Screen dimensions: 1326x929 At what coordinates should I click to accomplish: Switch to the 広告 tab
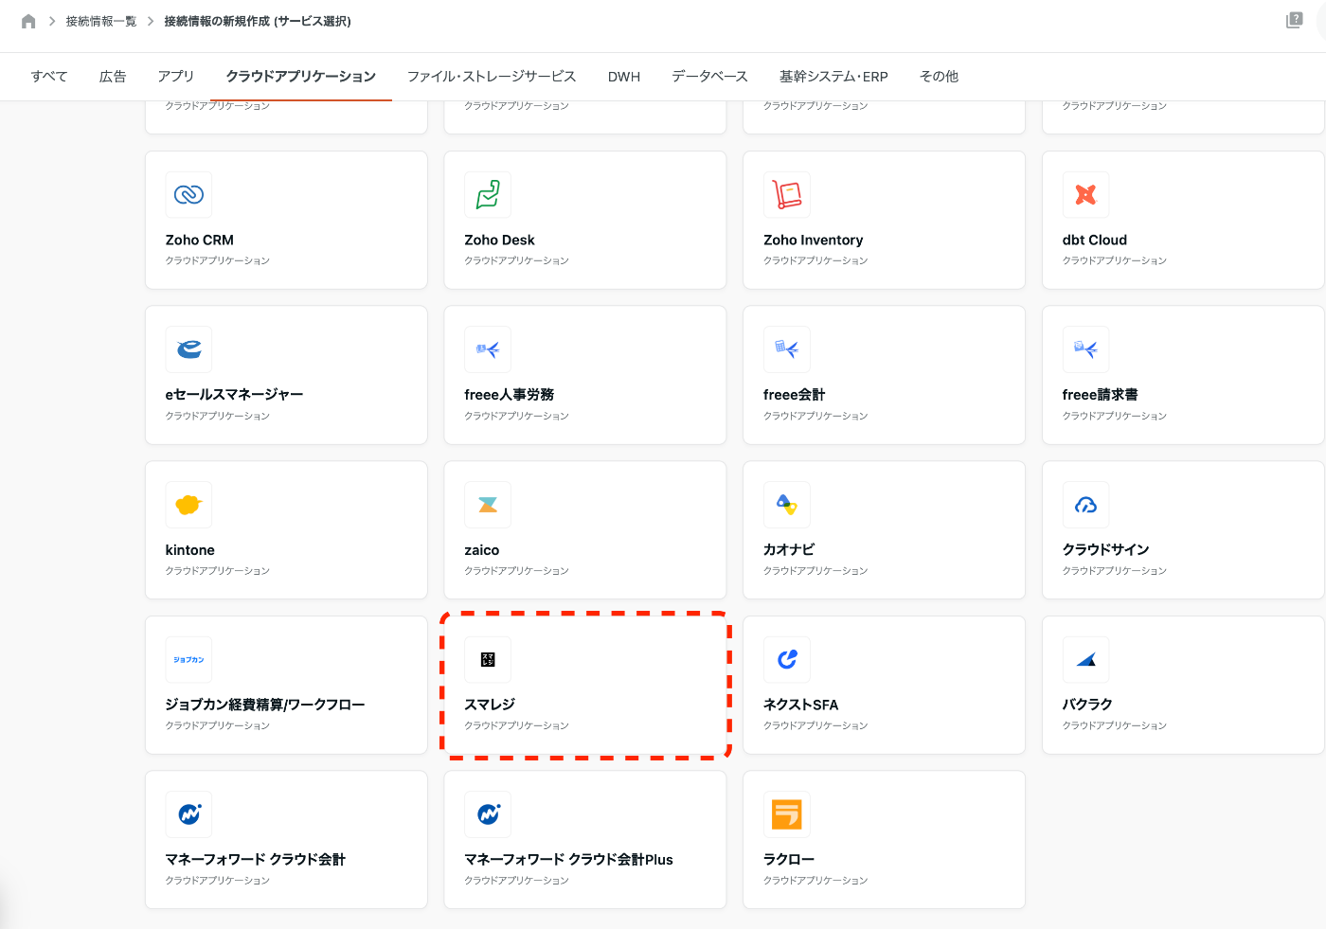tap(113, 77)
